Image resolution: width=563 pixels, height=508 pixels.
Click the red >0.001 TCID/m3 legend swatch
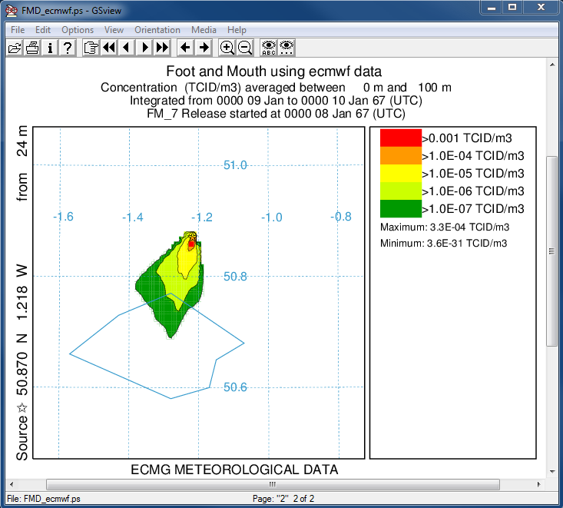point(401,138)
